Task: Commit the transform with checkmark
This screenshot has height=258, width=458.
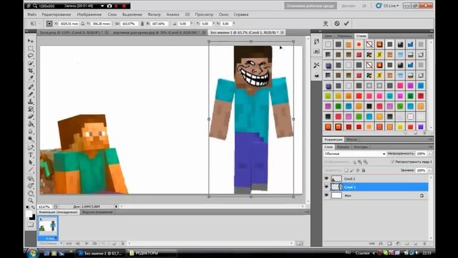Action: point(346,24)
